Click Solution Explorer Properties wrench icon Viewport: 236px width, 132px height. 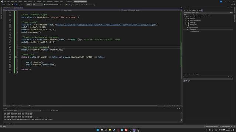tap(200, 10)
